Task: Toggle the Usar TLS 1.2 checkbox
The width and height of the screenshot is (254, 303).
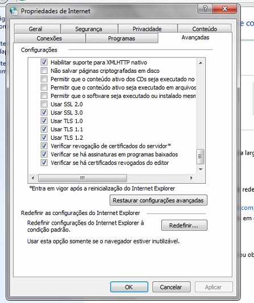Action: coord(44,138)
